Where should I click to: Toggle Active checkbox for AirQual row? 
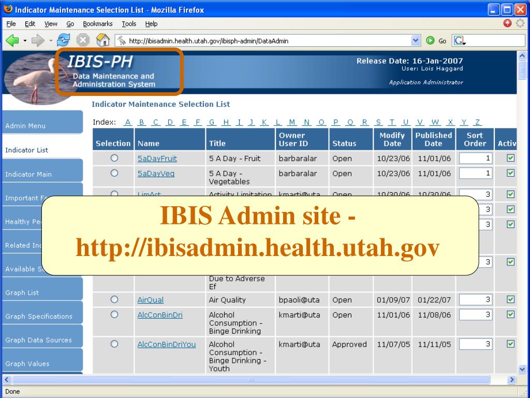510,300
